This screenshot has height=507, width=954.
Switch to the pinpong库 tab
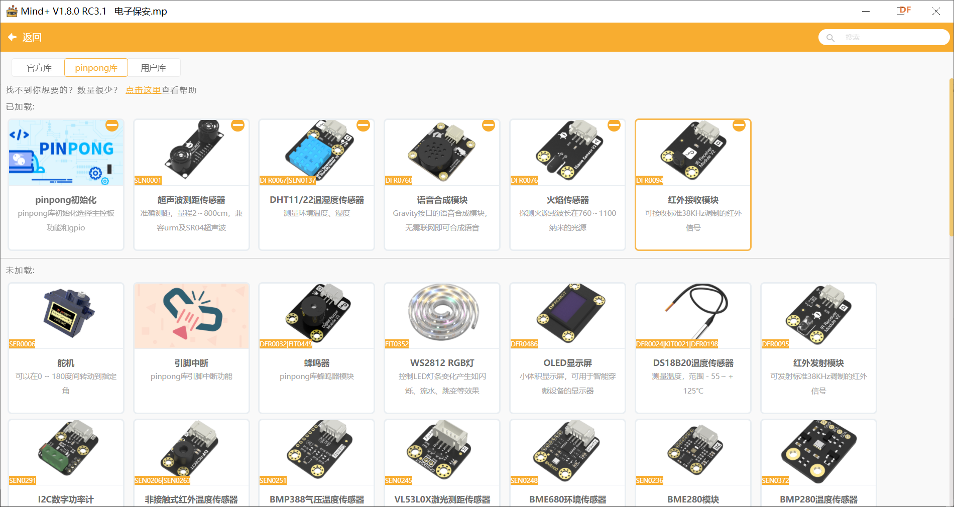pos(96,68)
